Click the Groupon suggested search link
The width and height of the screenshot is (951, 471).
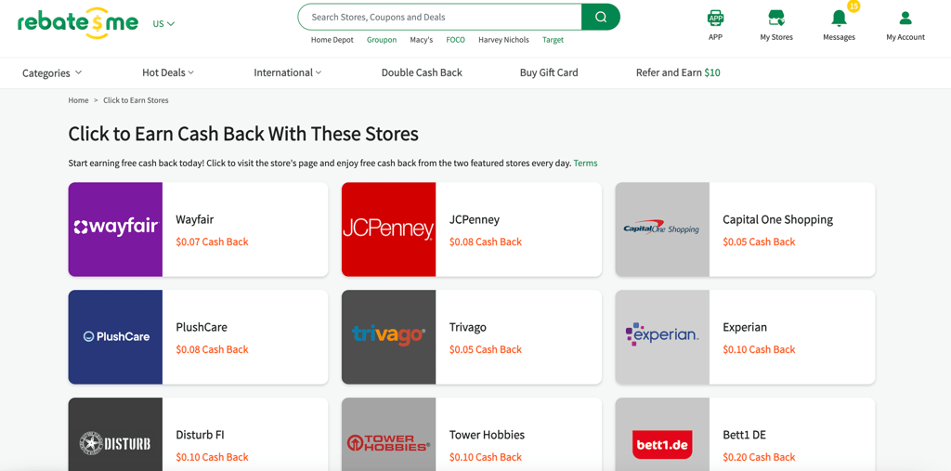382,40
